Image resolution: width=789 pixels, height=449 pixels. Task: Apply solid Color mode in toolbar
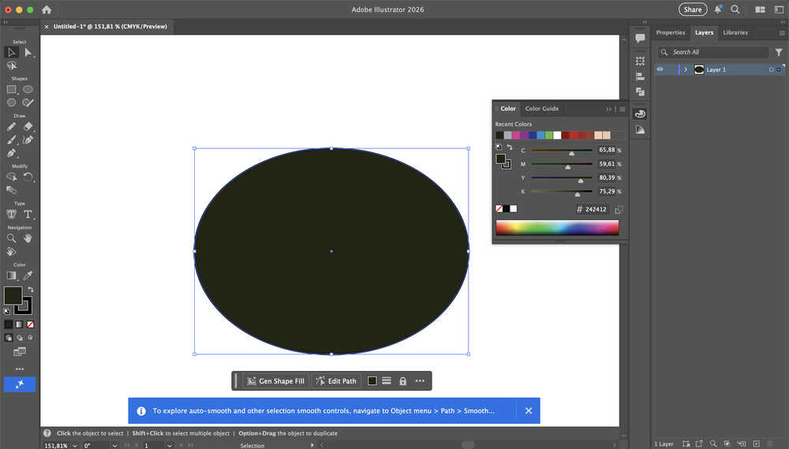click(x=9, y=324)
